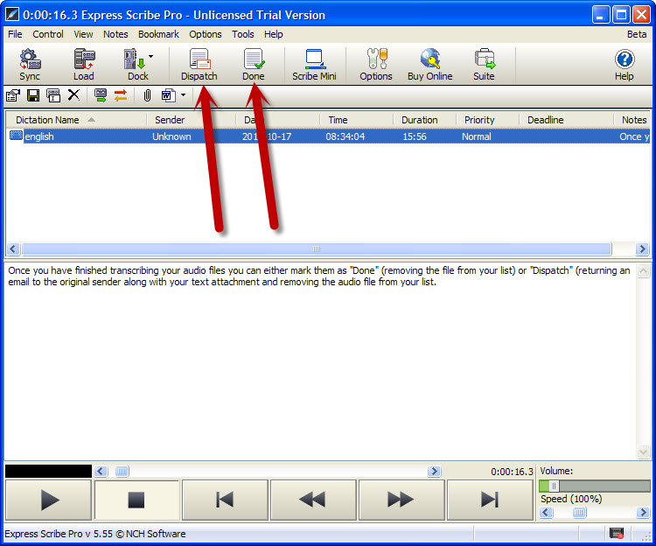Click the Notes column header
The height and width of the screenshot is (546, 656).
[632, 120]
